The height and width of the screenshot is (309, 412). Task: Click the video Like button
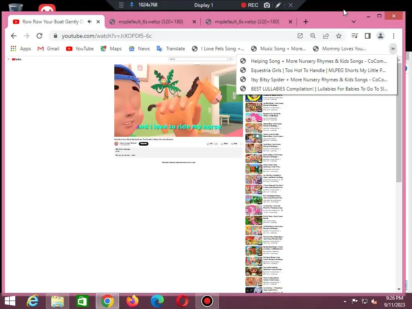[x=210, y=144]
